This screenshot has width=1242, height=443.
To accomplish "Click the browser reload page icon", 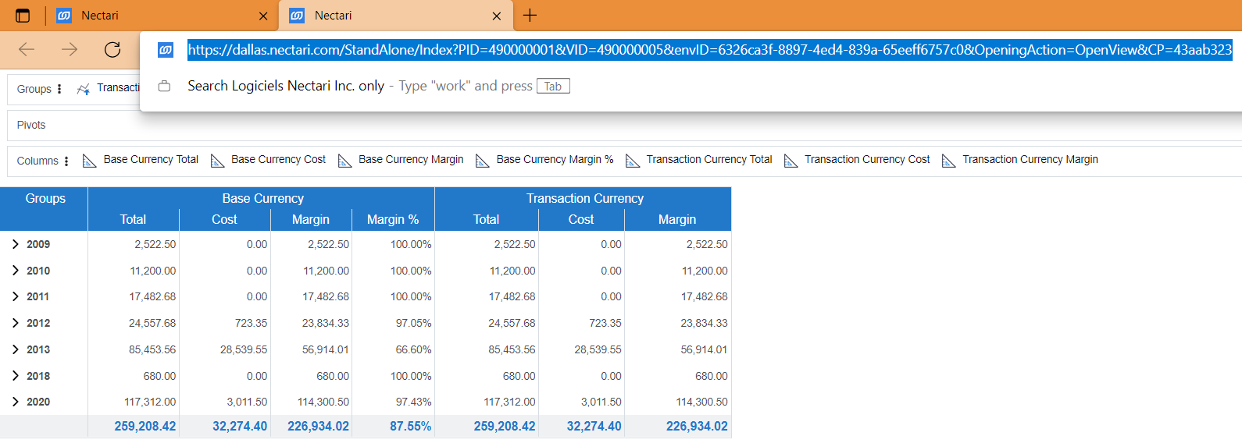I will [x=112, y=50].
